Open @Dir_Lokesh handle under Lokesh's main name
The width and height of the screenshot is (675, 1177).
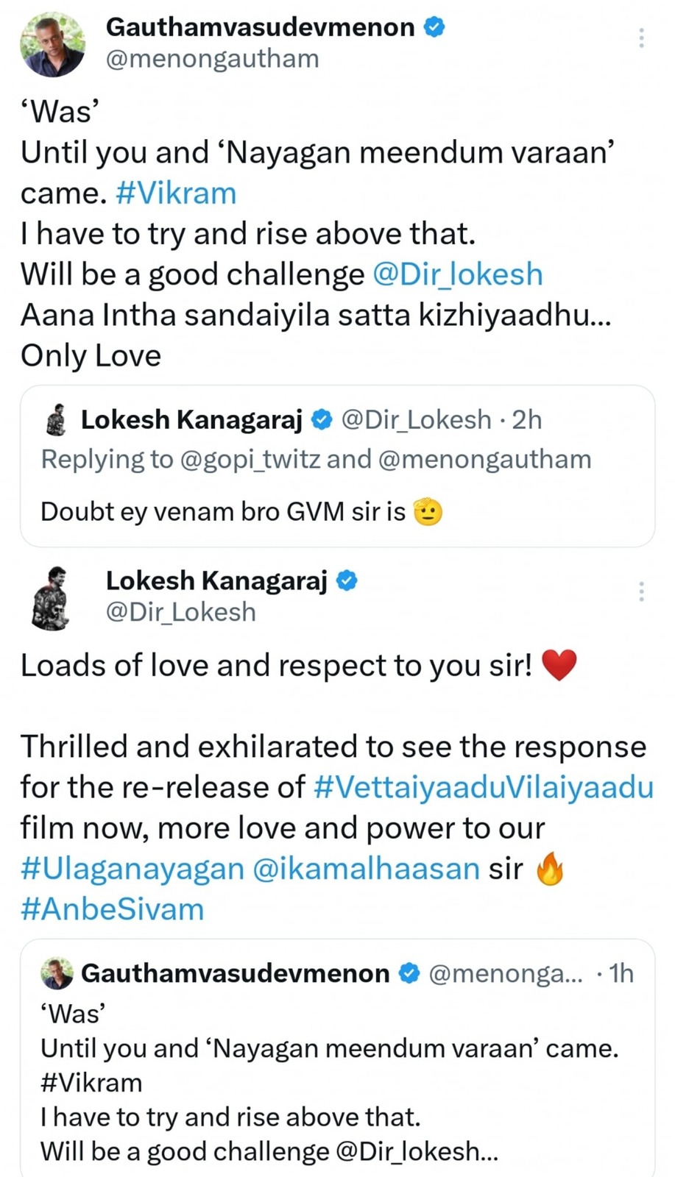[x=181, y=612]
